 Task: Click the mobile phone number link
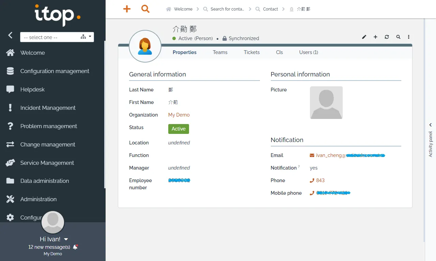[333, 193]
